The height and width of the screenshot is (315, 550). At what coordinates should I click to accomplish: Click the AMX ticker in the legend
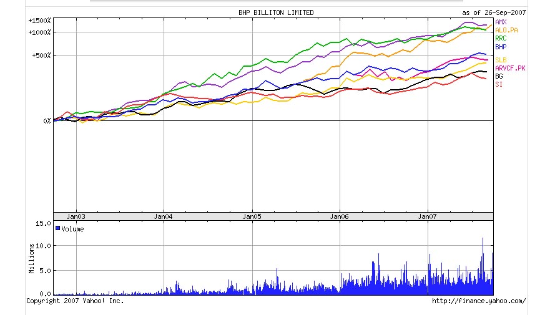click(501, 22)
